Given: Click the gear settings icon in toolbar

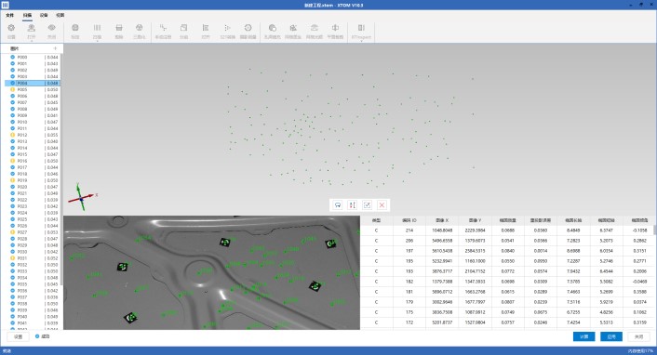Looking at the screenshot, I should pyautogui.click(x=11, y=28).
